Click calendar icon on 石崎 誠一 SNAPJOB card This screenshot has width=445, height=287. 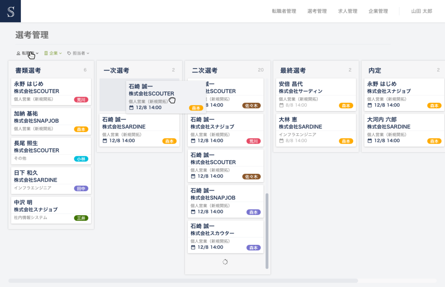click(193, 212)
